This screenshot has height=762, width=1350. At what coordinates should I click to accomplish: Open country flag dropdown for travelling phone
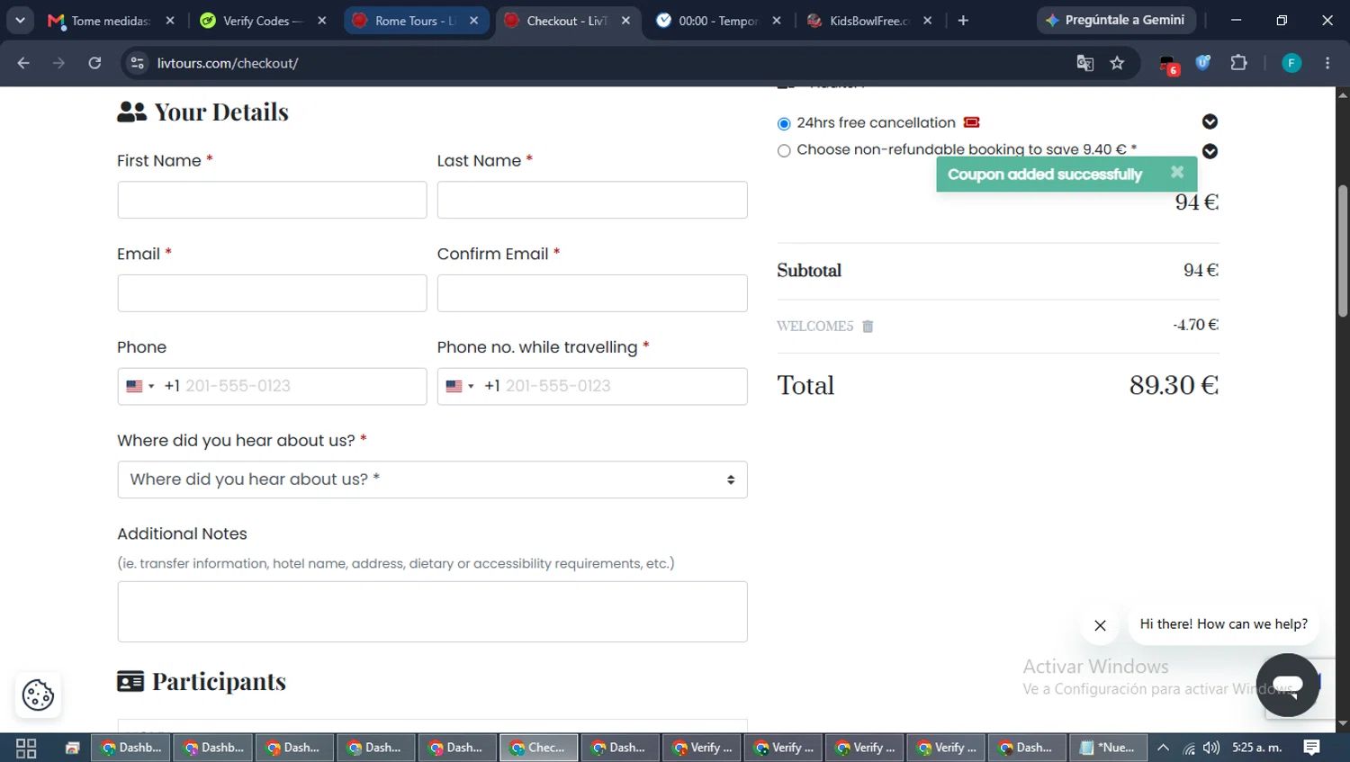460,386
